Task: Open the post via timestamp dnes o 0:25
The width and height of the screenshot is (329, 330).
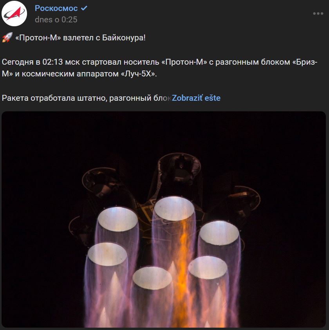Action: pos(56,20)
